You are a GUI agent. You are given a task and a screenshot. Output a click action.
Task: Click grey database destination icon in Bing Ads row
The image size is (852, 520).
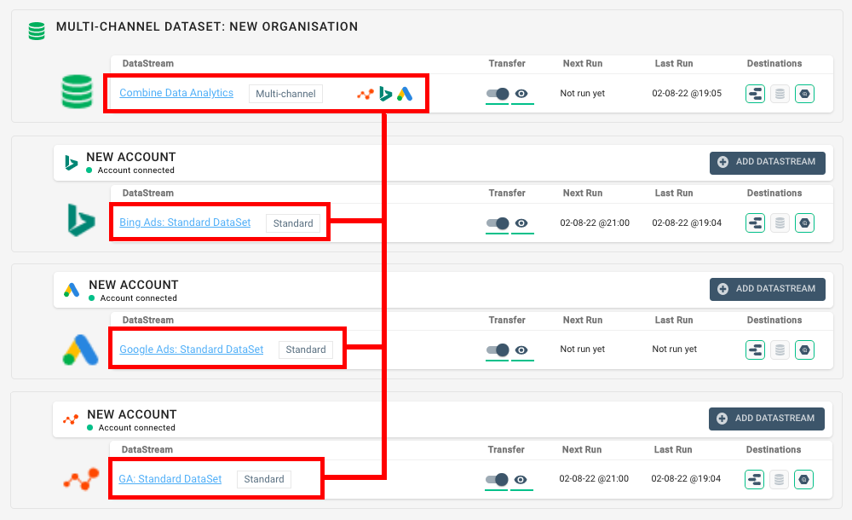pyautogui.click(x=780, y=223)
